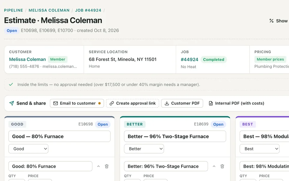Click the Open status badge under title
Image resolution: width=289 pixels, height=181 pixels.
tap(12, 30)
